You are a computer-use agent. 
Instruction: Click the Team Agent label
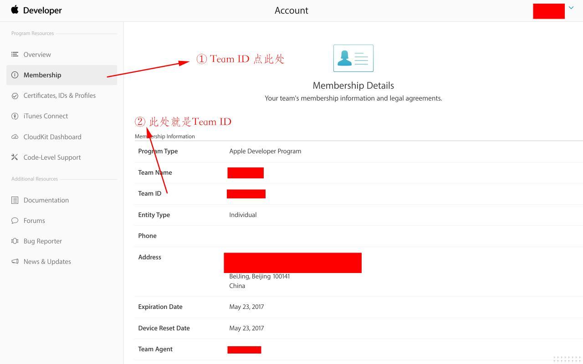(155, 349)
